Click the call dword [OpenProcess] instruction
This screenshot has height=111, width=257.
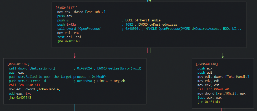pos(79,29)
